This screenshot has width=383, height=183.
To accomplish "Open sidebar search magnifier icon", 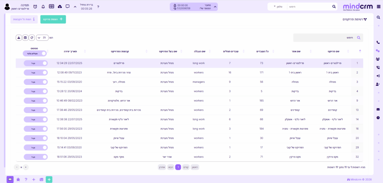I will pos(378,18).
